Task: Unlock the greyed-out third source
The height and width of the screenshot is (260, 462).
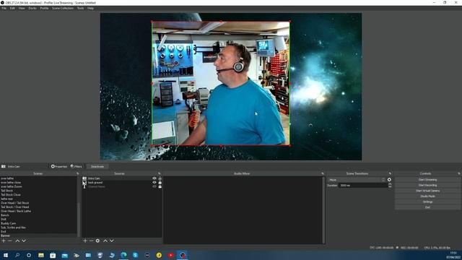Action: coord(160,186)
